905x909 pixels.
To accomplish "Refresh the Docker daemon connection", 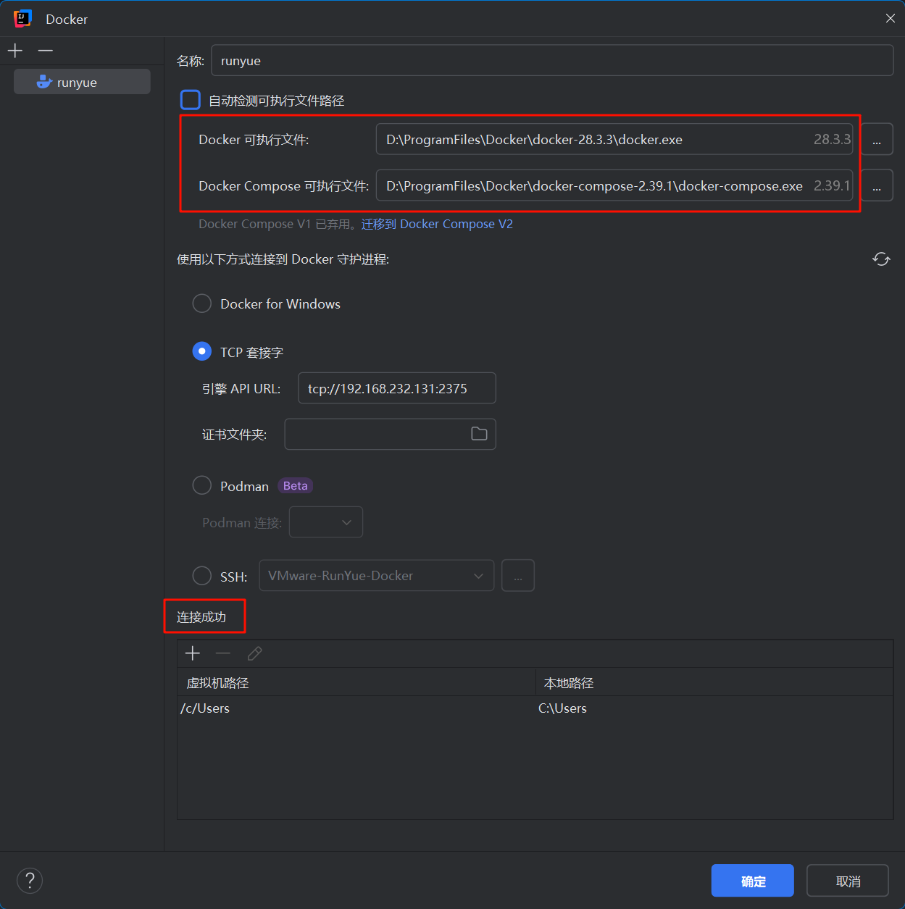I will (881, 259).
